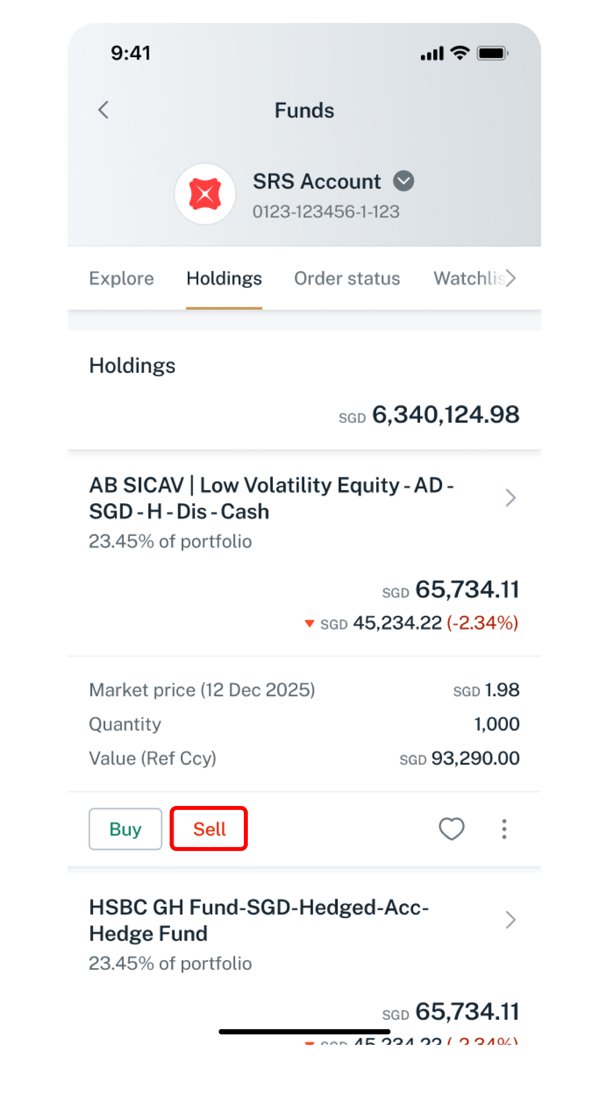Tap the AB SICAV Low Volatility fund name
607x1093 pixels.
click(x=271, y=498)
